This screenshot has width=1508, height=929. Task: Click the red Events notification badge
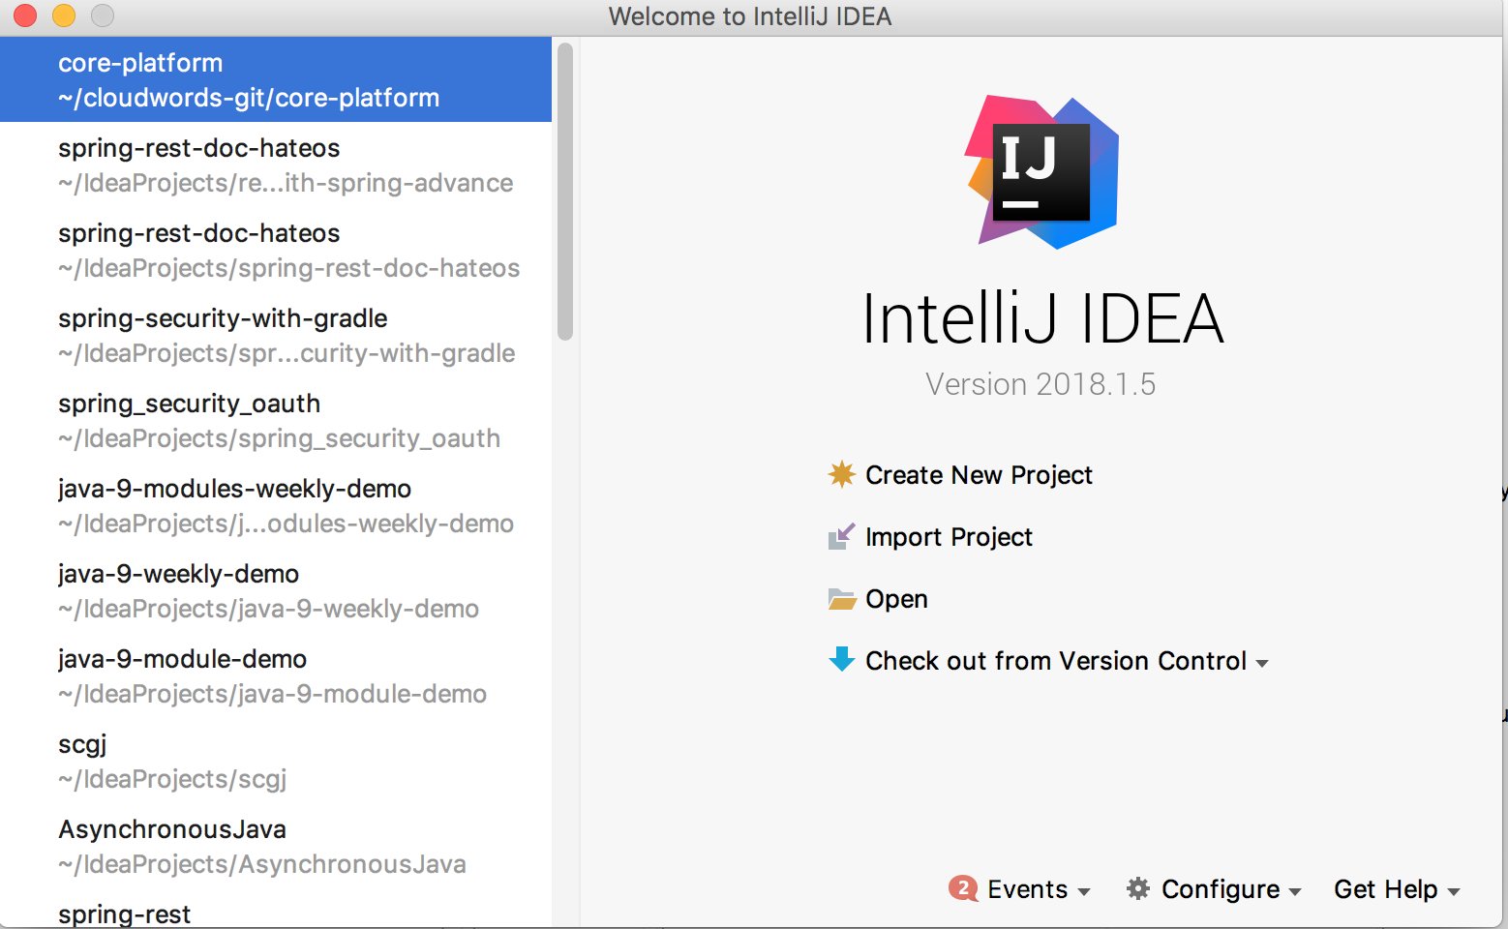click(963, 887)
